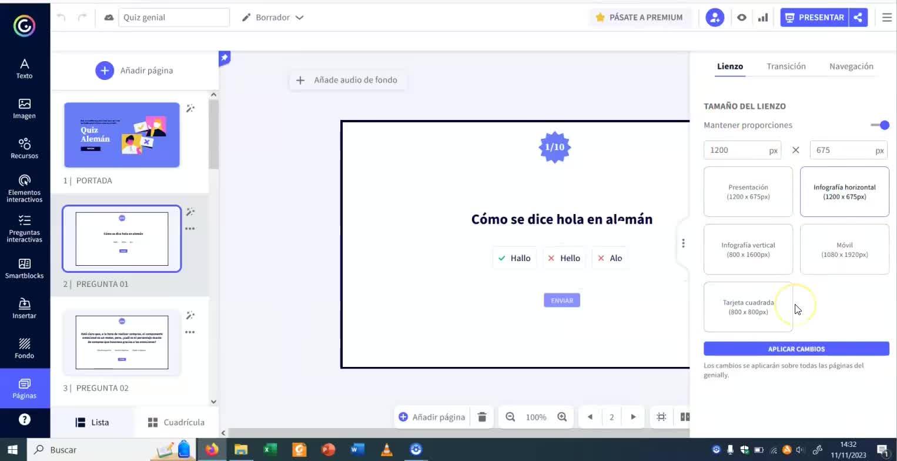Viewport: 897px width, 461px height.
Task: Click the redo arrow
Action: pos(82,18)
